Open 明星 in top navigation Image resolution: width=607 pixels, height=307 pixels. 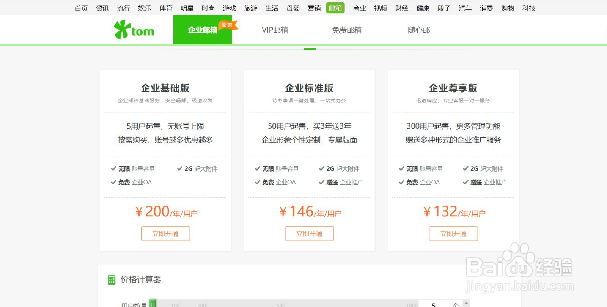tap(187, 8)
